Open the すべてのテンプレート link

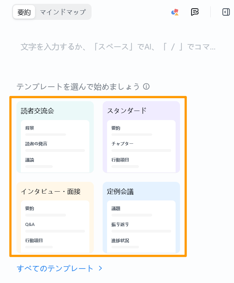tap(55, 269)
